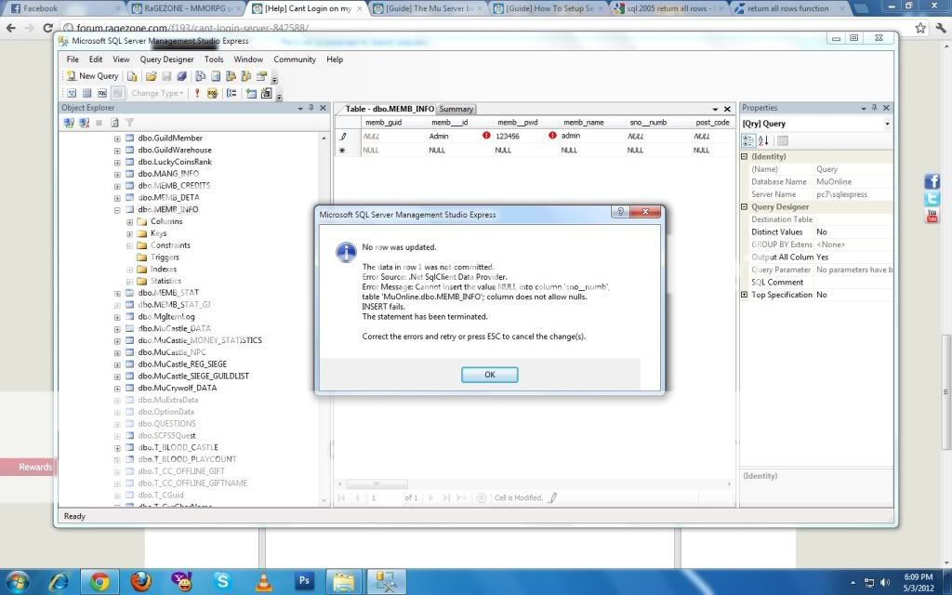This screenshot has width=952, height=595.
Task: Click the Connect icon in Object Explorer
Action: click(x=69, y=123)
